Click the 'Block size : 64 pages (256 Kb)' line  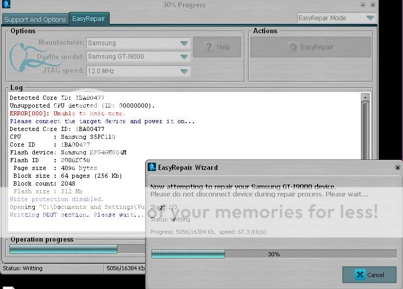67,176
